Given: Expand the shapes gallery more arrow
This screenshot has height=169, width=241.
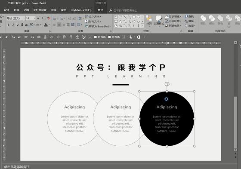Looking at the screenshot, I should [x=142, y=26].
